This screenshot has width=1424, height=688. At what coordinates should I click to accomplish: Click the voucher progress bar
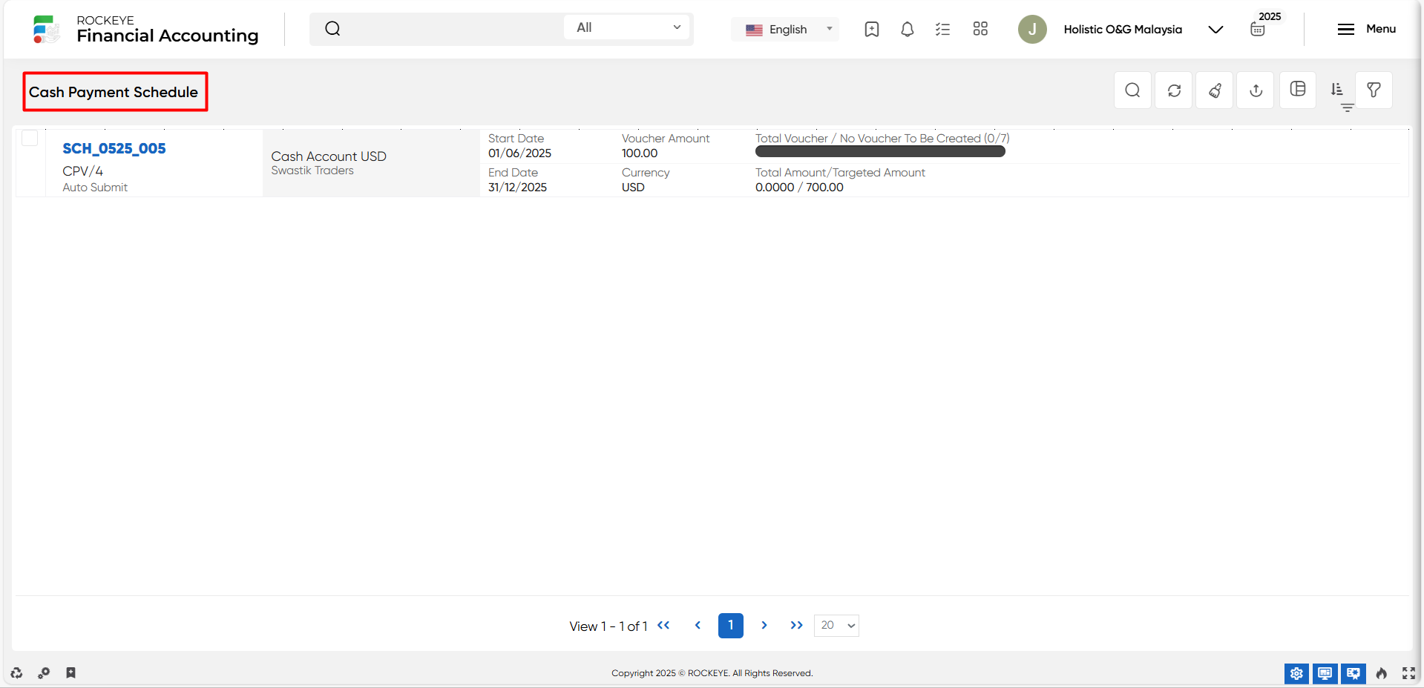point(880,151)
